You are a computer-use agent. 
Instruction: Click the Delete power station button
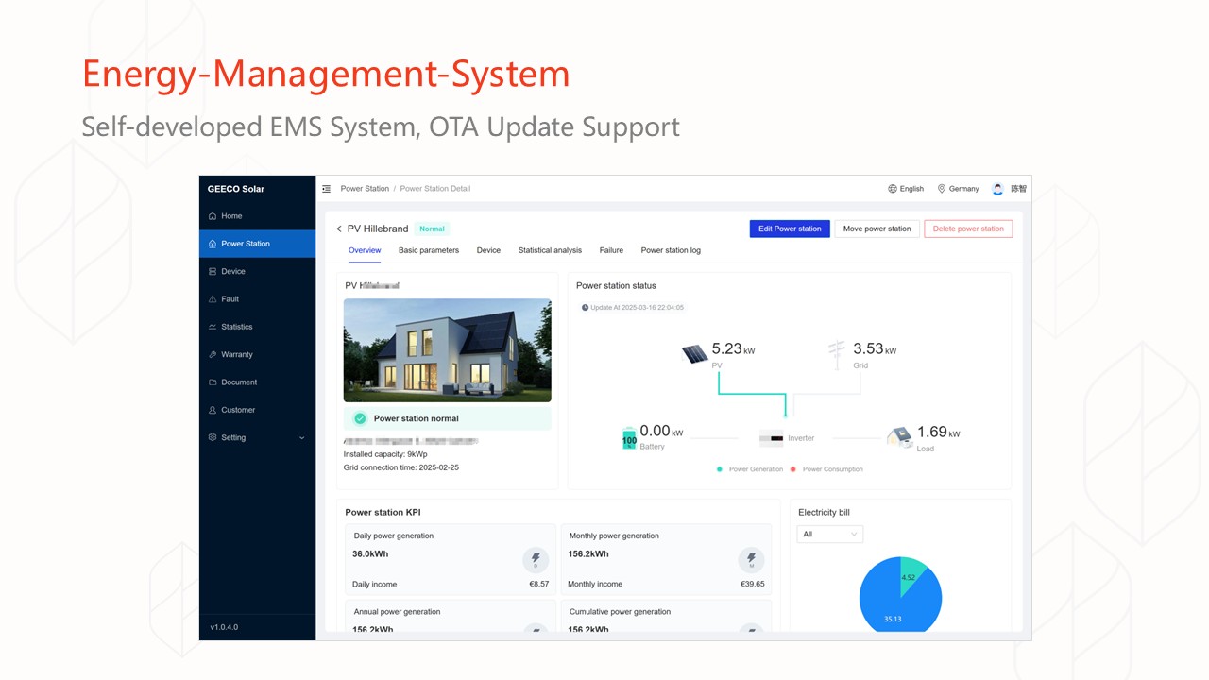pyautogui.click(x=968, y=229)
